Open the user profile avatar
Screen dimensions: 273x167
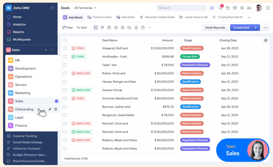tap(259, 8)
